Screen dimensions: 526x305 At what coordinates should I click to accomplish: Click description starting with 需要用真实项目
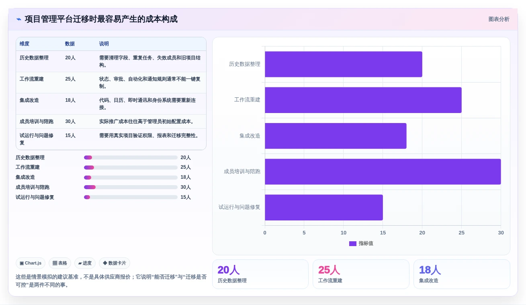[x=149, y=135]
